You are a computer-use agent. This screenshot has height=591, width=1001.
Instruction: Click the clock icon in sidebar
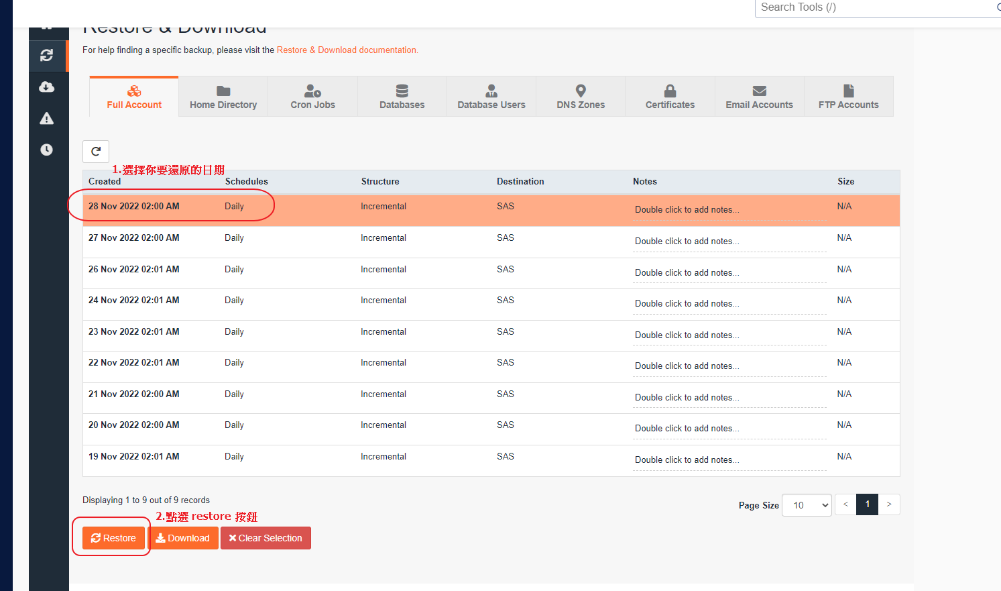pos(47,150)
